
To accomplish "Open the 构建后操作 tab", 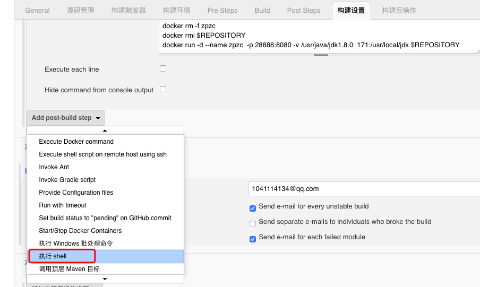I will (399, 11).
